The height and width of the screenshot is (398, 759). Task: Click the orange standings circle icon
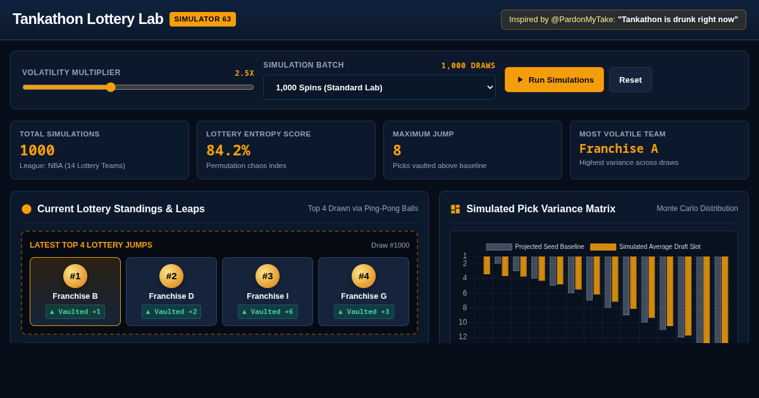pos(27,209)
